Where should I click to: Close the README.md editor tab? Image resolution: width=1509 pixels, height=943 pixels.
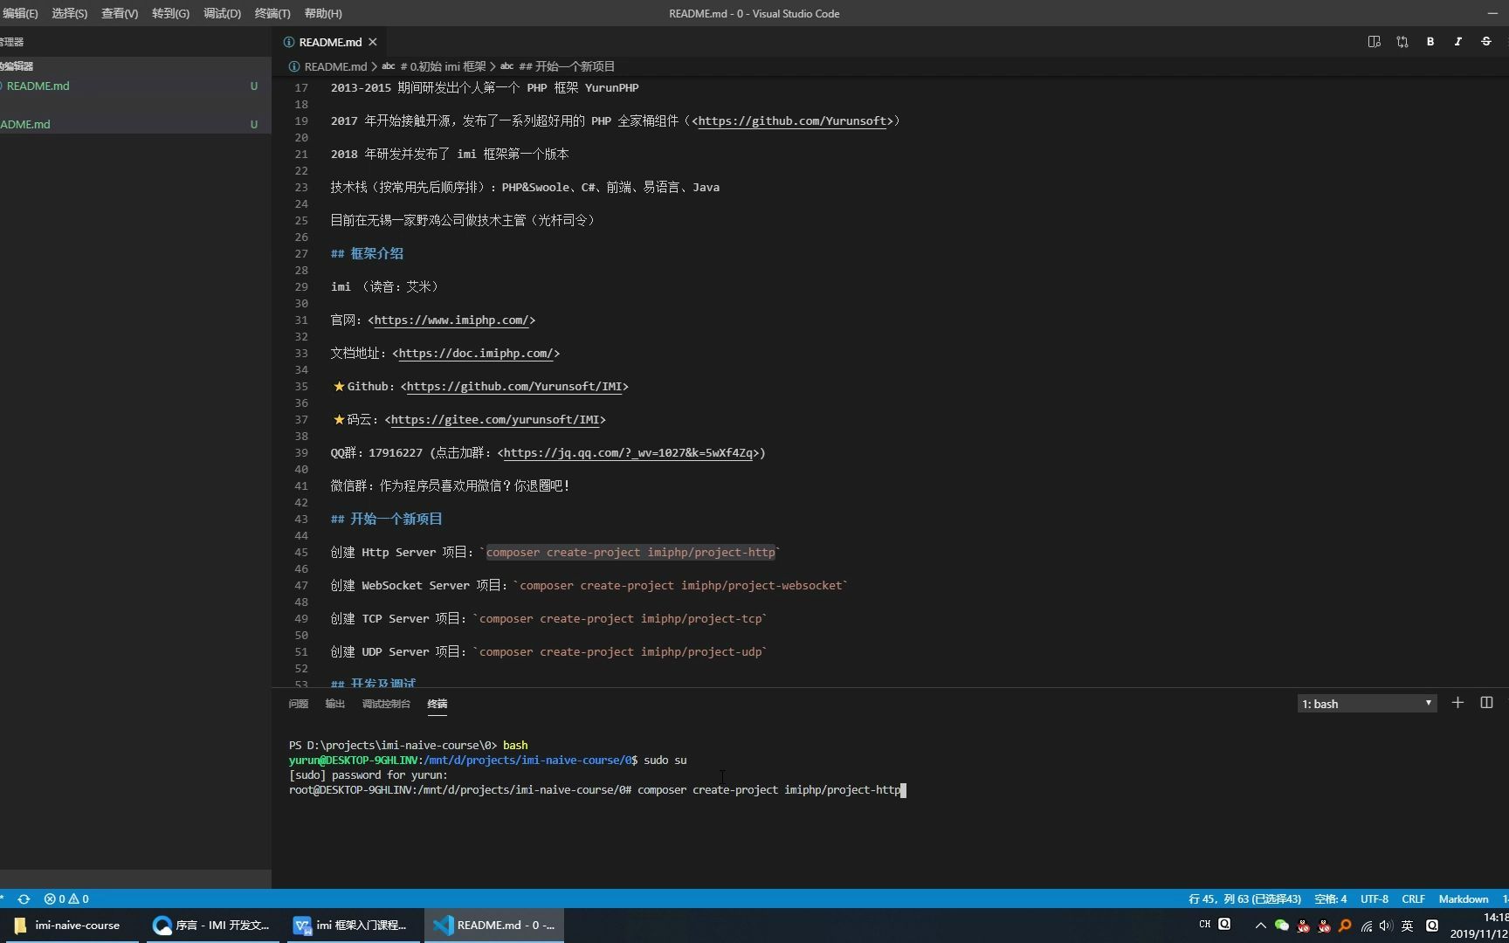coord(373,42)
